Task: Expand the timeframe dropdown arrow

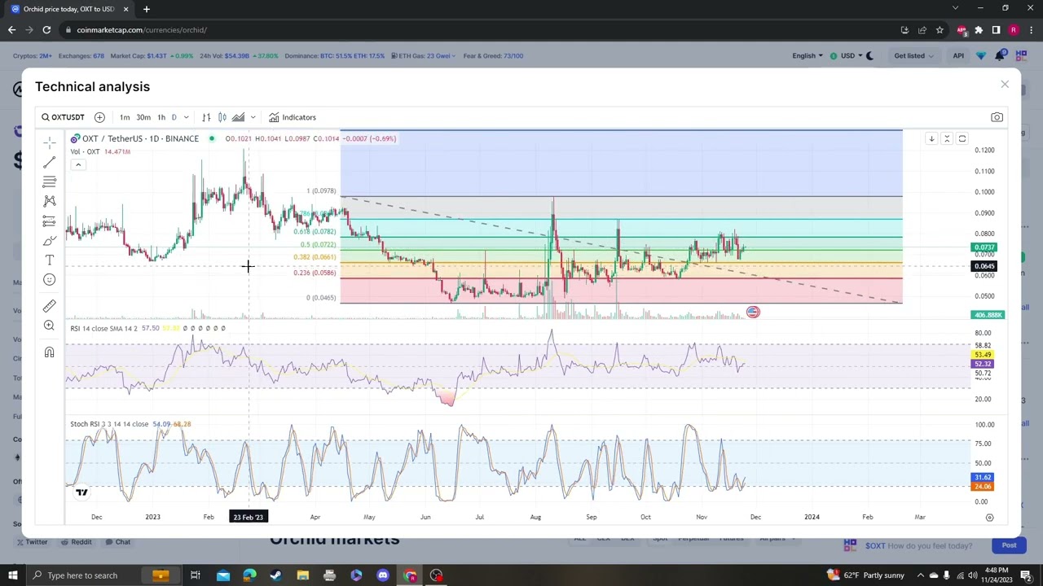Action: click(186, 117)
